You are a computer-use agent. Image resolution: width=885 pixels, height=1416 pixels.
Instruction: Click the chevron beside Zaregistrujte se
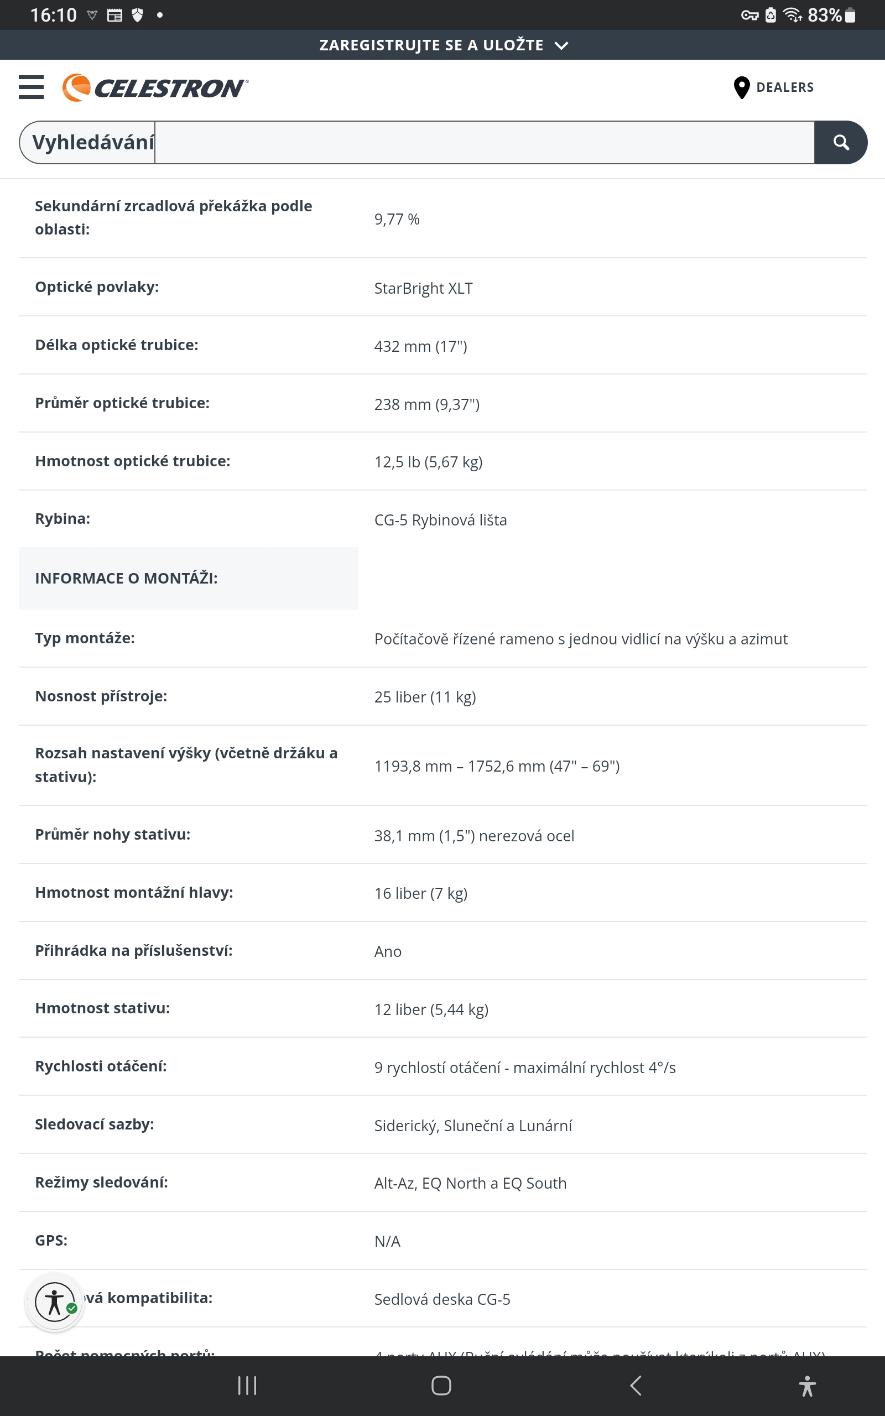click(x=561, y=46)
